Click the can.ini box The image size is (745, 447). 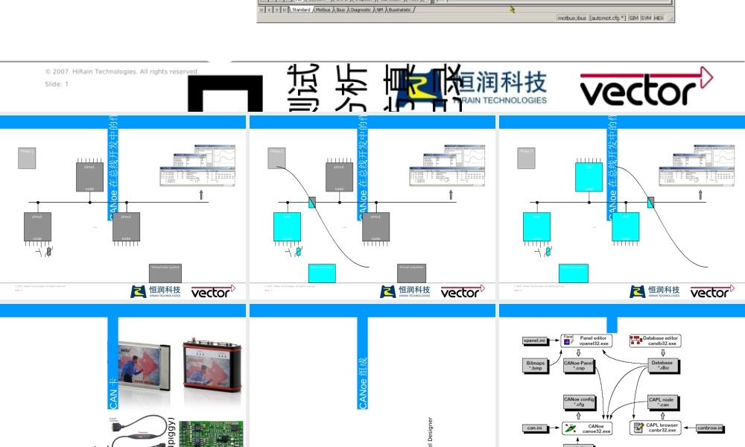[535, 428]
